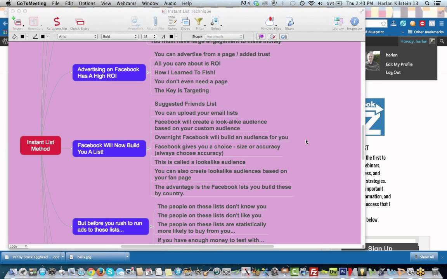Open the Options menu
Viewport: 447px width, 279px height.
(87, 3)
